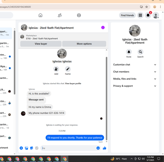This screenshot has height=162, width=164.
Task: Open the chat list item dated 1d
Action: tap(6, 126)
